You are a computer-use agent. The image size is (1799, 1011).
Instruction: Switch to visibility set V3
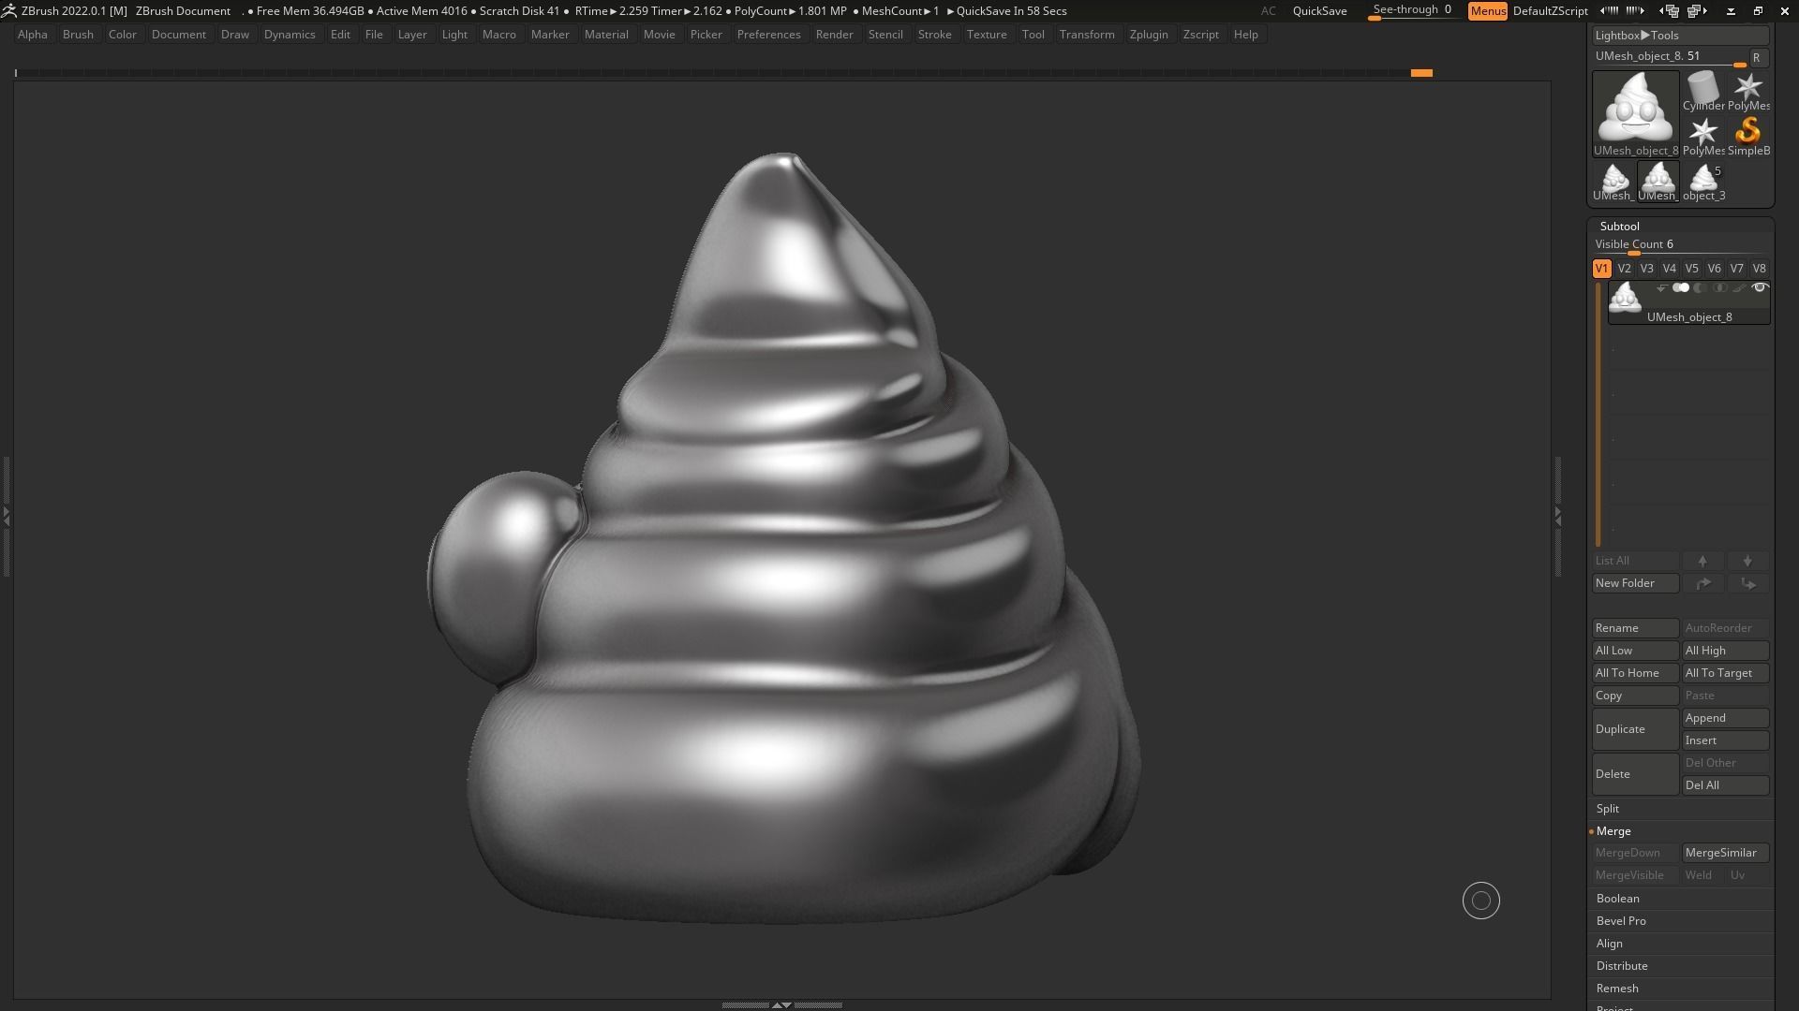pos(1646,269)
